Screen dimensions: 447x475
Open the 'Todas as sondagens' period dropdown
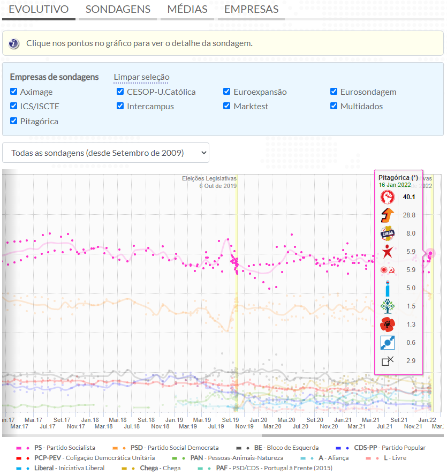105,153
